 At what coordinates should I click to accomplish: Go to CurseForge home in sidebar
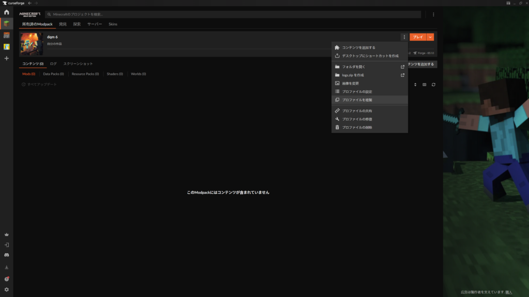click(x=6, y=12)
